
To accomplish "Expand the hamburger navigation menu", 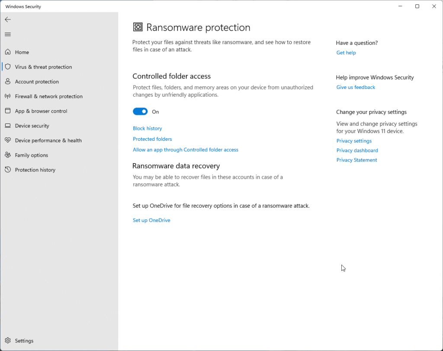I will [x=8, y=35].
